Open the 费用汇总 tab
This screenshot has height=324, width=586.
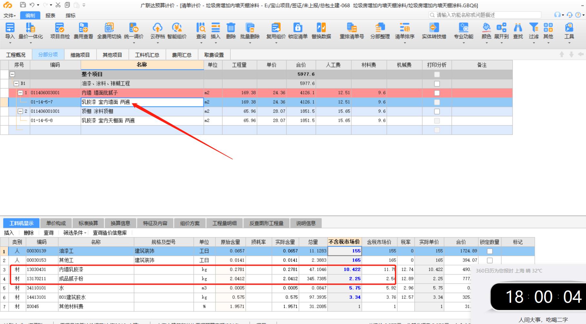click(x=182, y=55)
